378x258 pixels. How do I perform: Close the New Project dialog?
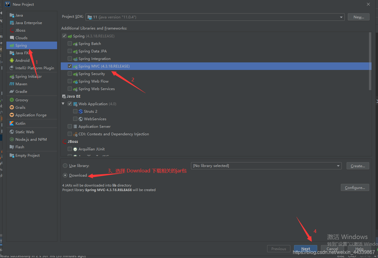pyautogui.click(x=368, y=4)
